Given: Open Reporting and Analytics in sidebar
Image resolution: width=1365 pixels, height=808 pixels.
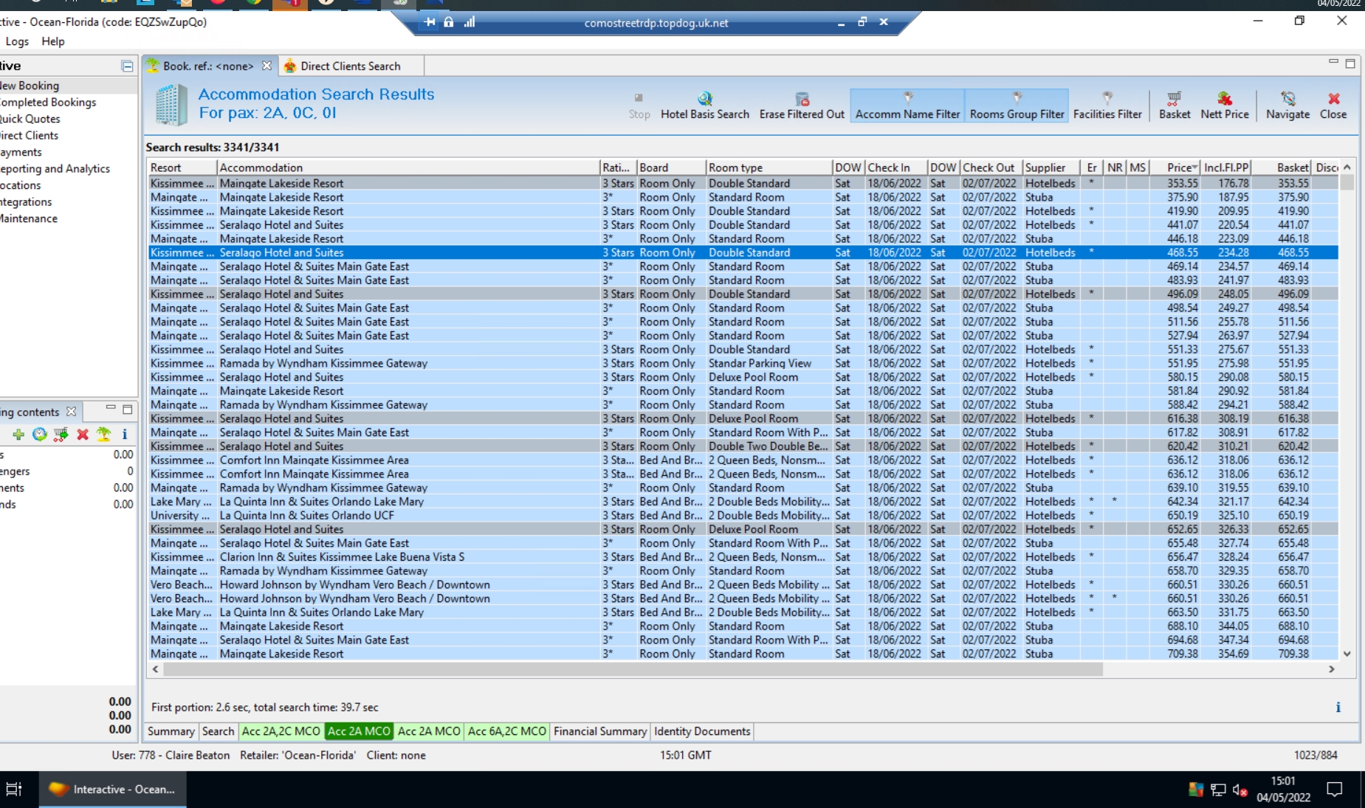Looking at the screenshot, I should pos(55,168).
